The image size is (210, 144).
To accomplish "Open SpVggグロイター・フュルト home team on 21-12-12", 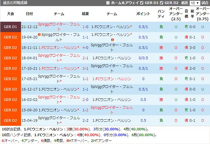I will tap(59, 27).
